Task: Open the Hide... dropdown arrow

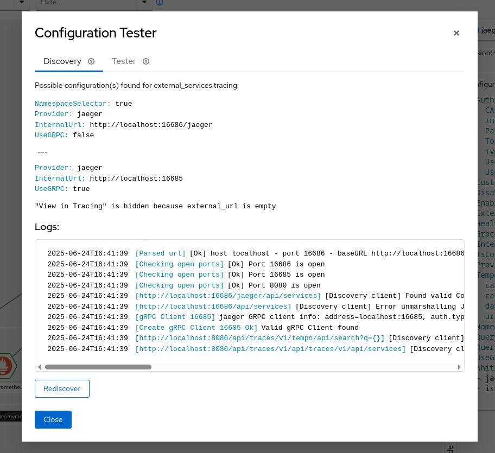Action: pyautogui.click(x=144, y=3)
